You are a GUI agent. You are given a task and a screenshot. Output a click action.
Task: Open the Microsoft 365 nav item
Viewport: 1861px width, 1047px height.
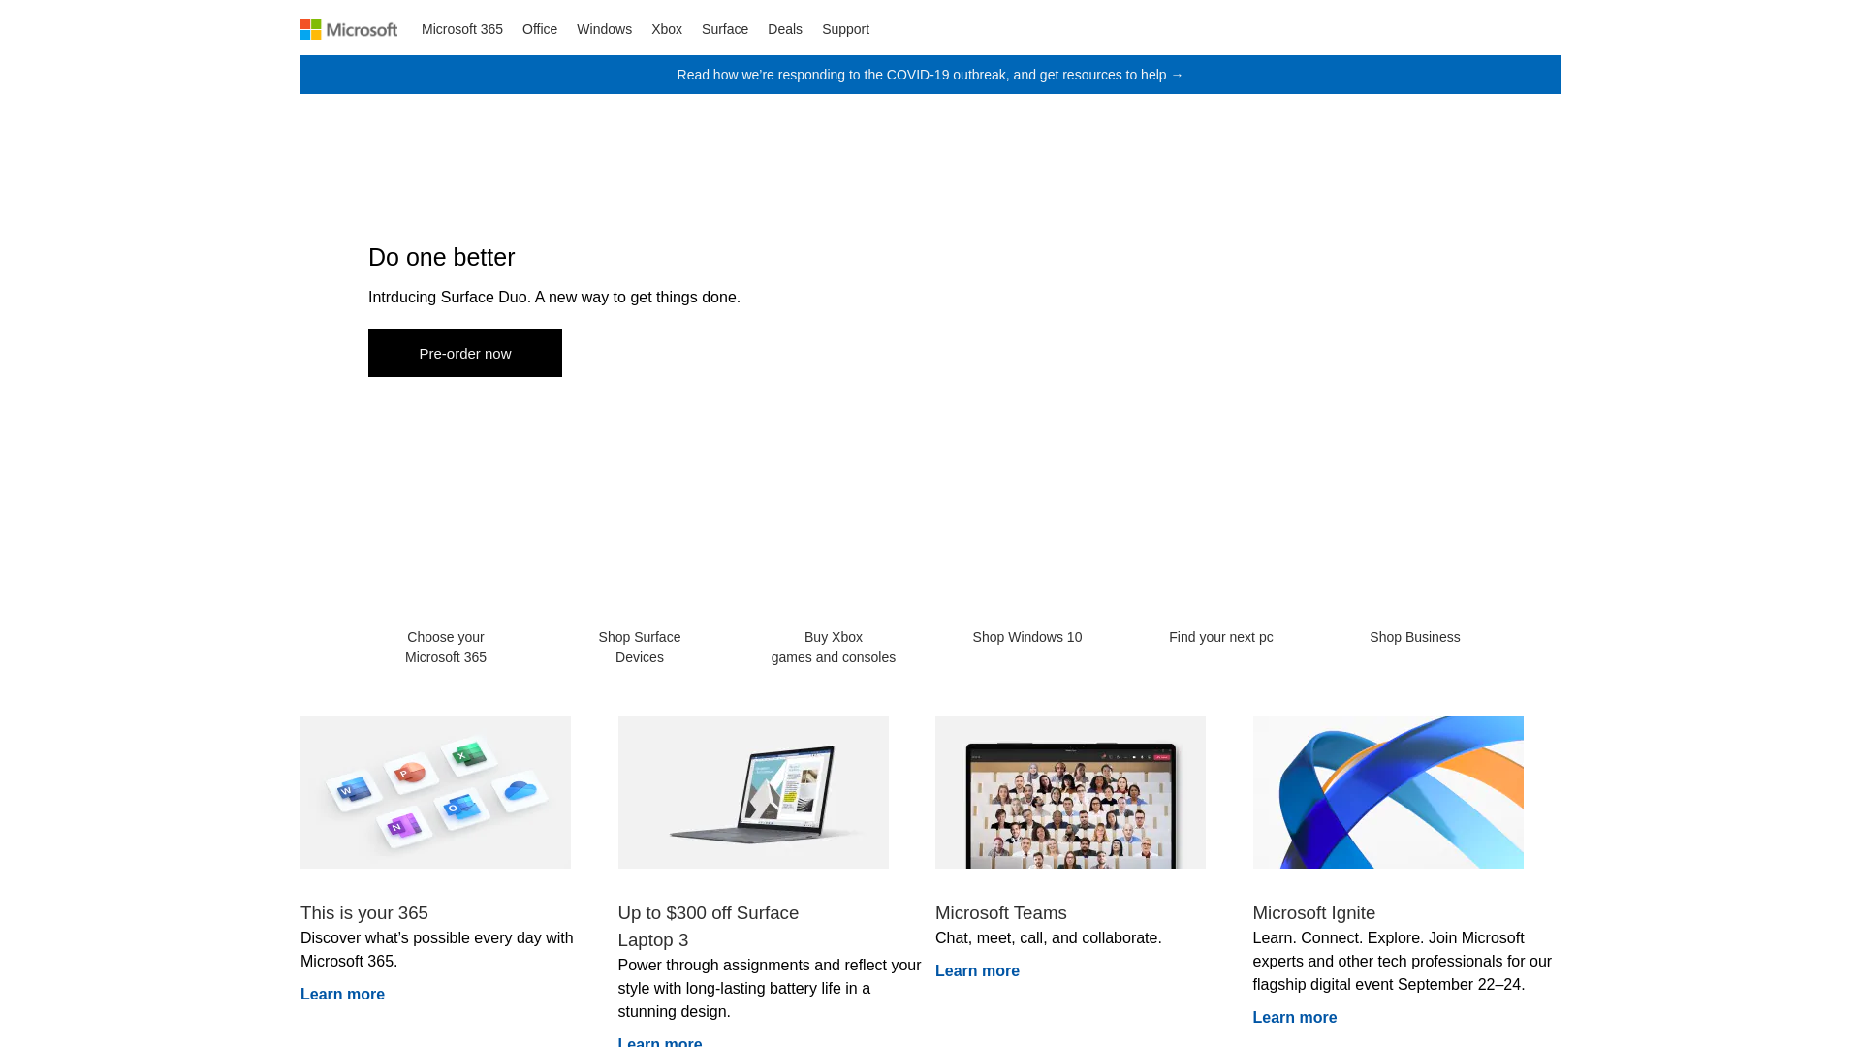[x=462, y=29]
